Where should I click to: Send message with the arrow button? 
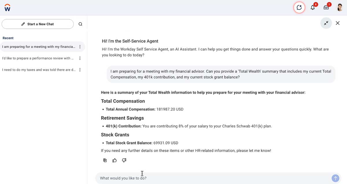point(335,178)
